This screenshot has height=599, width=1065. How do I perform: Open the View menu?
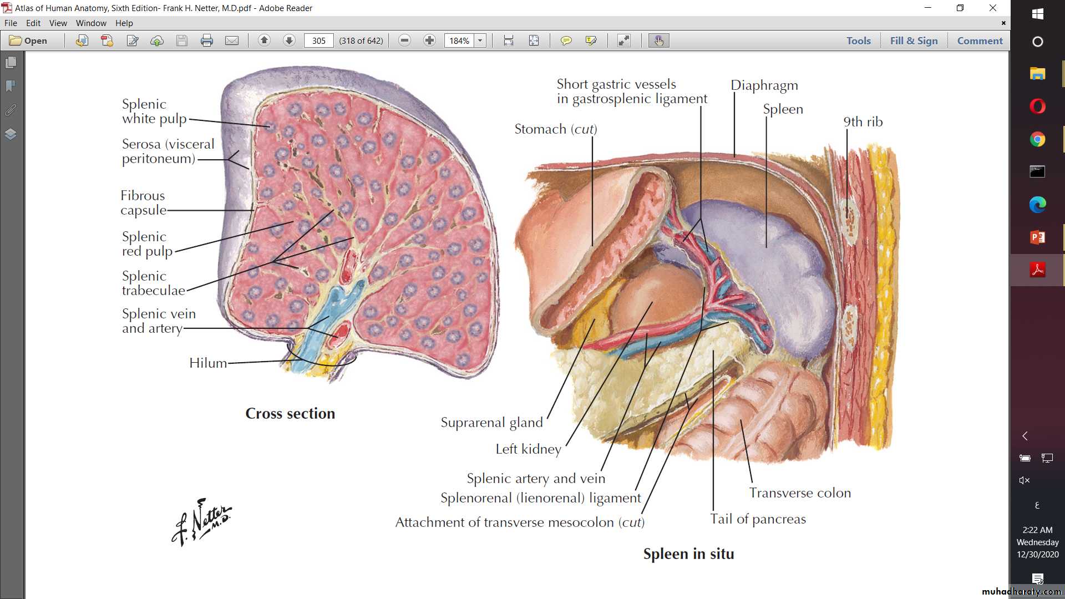[x=58, y=23]
